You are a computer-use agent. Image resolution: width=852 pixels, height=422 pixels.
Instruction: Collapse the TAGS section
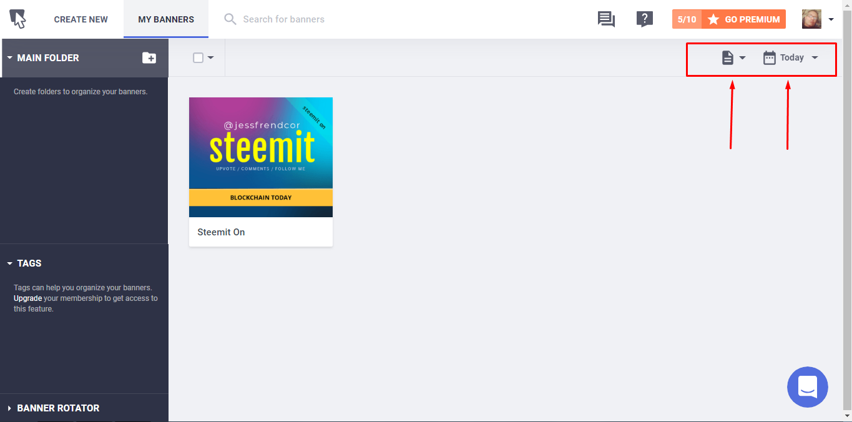click(10, 263)
